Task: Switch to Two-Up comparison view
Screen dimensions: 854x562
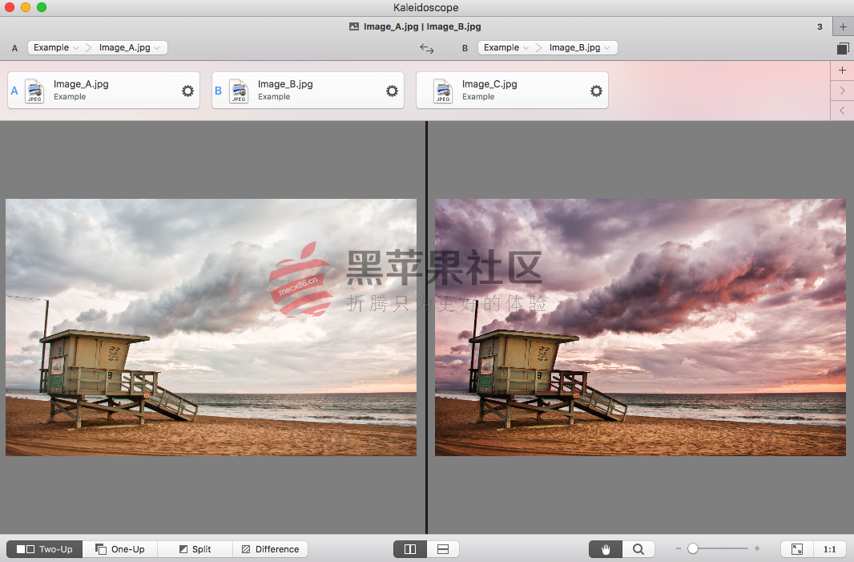Action: [x=44, y=549]
